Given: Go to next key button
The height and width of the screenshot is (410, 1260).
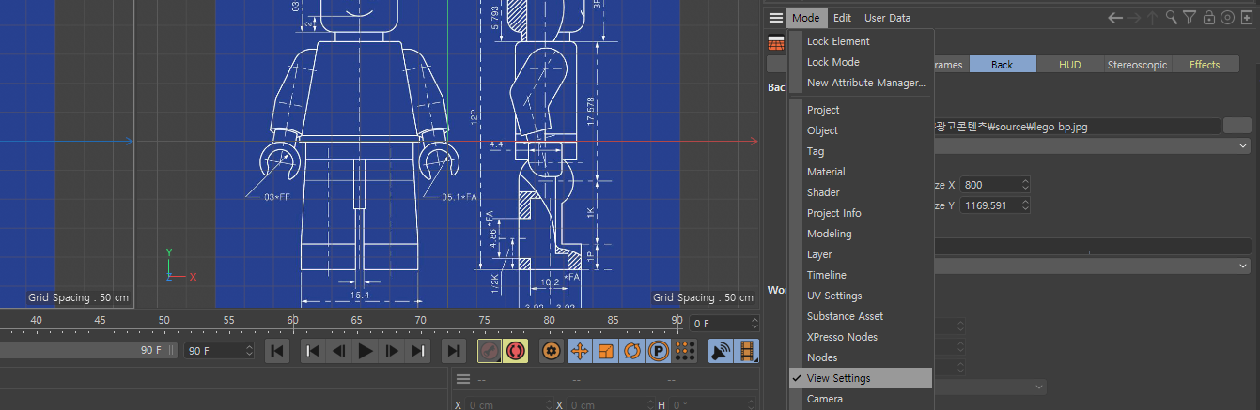Looking at the screenshot, I should point(418,351).
